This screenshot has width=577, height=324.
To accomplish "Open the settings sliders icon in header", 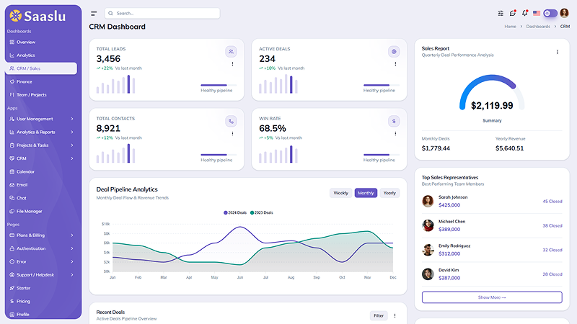I will [x=501, y=13].
